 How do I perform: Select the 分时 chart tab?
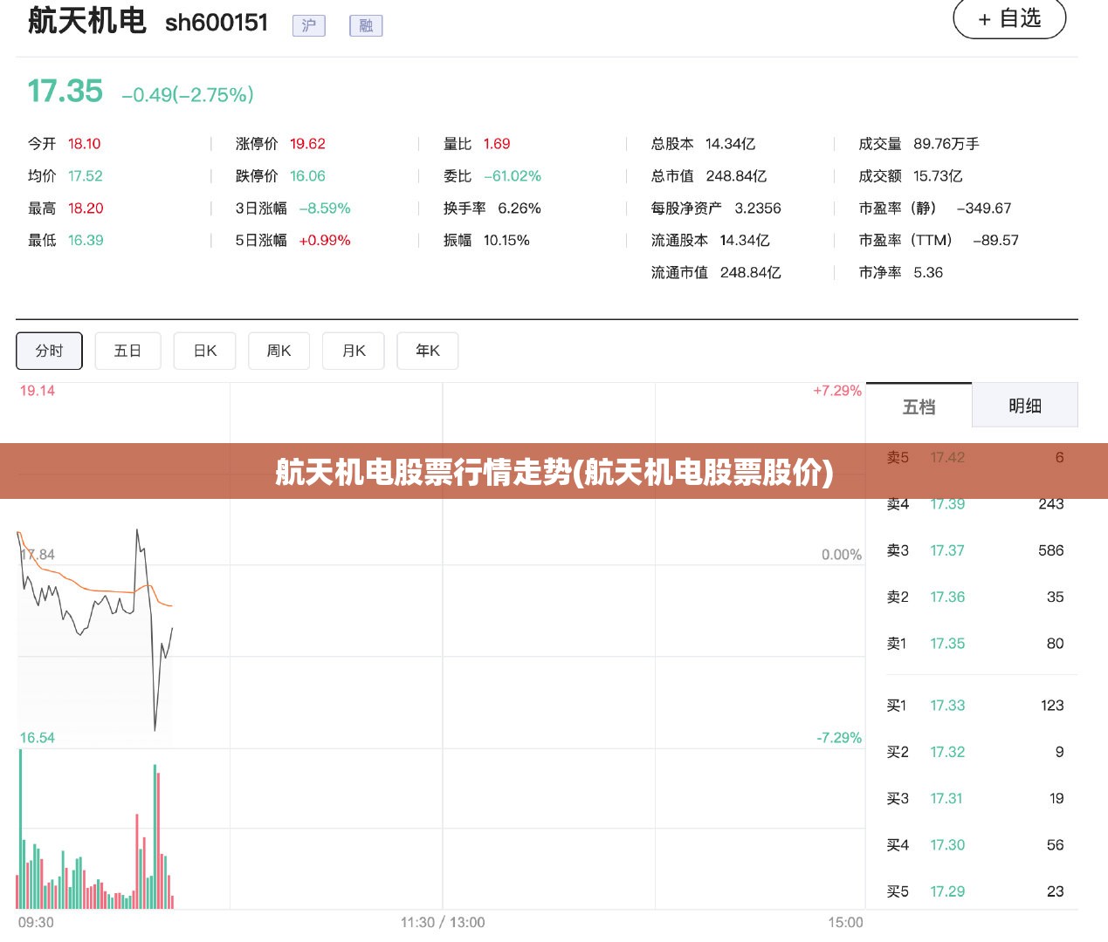click(x=49, y=351)
